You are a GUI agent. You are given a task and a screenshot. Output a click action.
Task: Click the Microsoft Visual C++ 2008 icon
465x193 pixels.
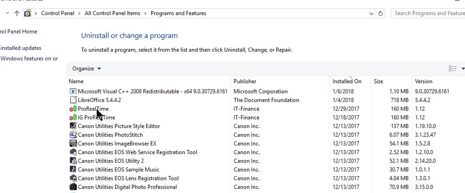pyautogui.click(x=73, y=91)
